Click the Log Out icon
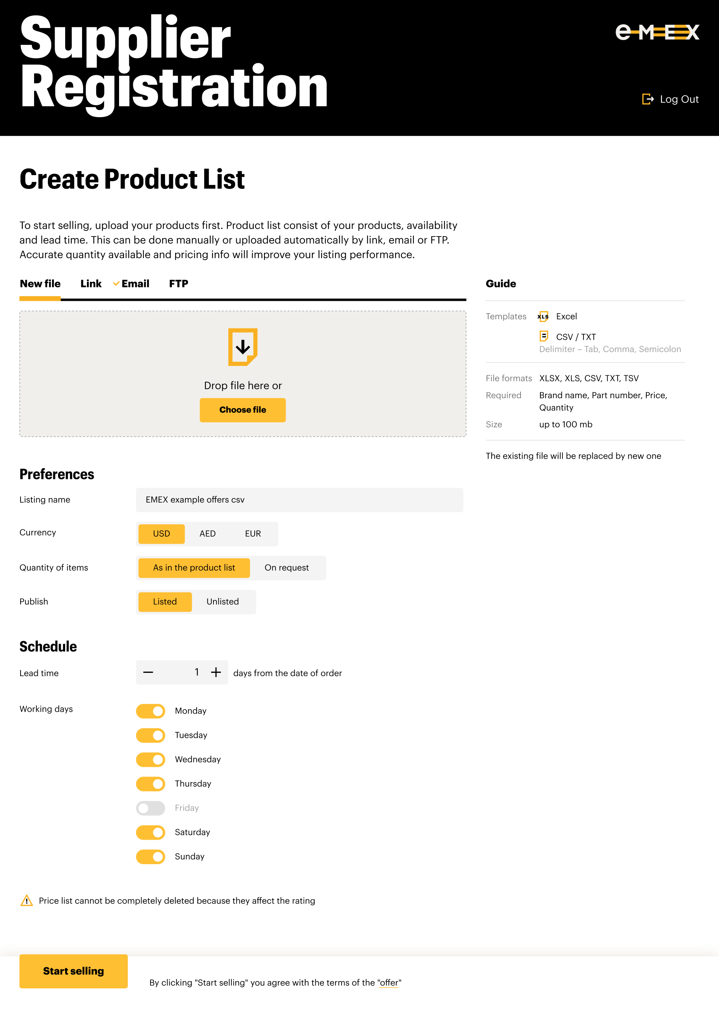Image resolution: width=719 pixels, height=1010 pixels. coord(647,99)
